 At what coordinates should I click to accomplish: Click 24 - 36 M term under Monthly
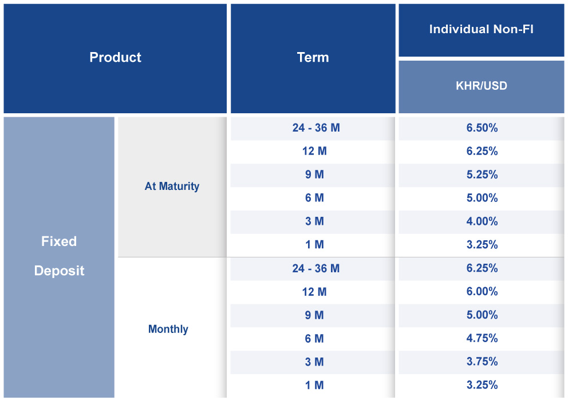315,269
